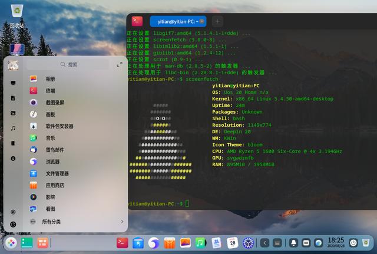The height and width of the screenshot is (254, 377).
Task: Click 'Resolution: 1149x774' line in terminal
Action: pyautogui.click(x=242, y=125)
